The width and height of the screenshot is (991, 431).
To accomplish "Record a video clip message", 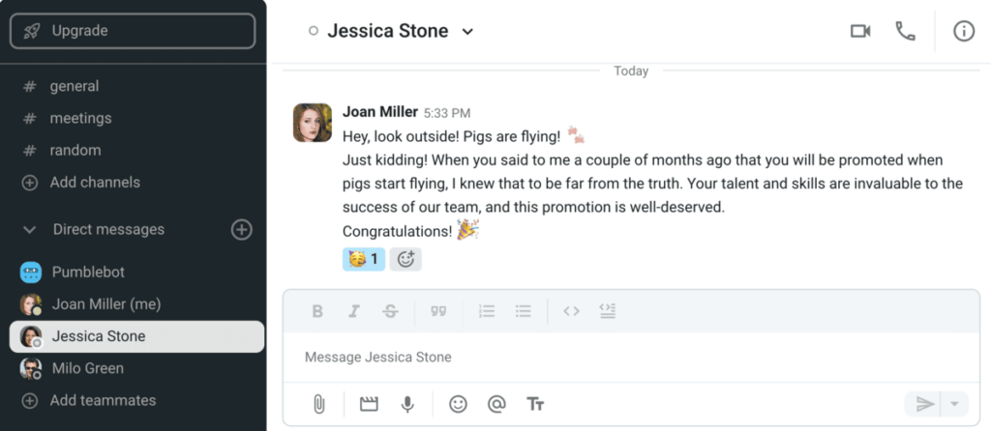I will [369, 404].
